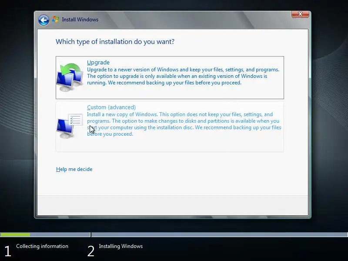Click the Custom option description text
Screen dimensions: 348x261
[x=184, y=124]
